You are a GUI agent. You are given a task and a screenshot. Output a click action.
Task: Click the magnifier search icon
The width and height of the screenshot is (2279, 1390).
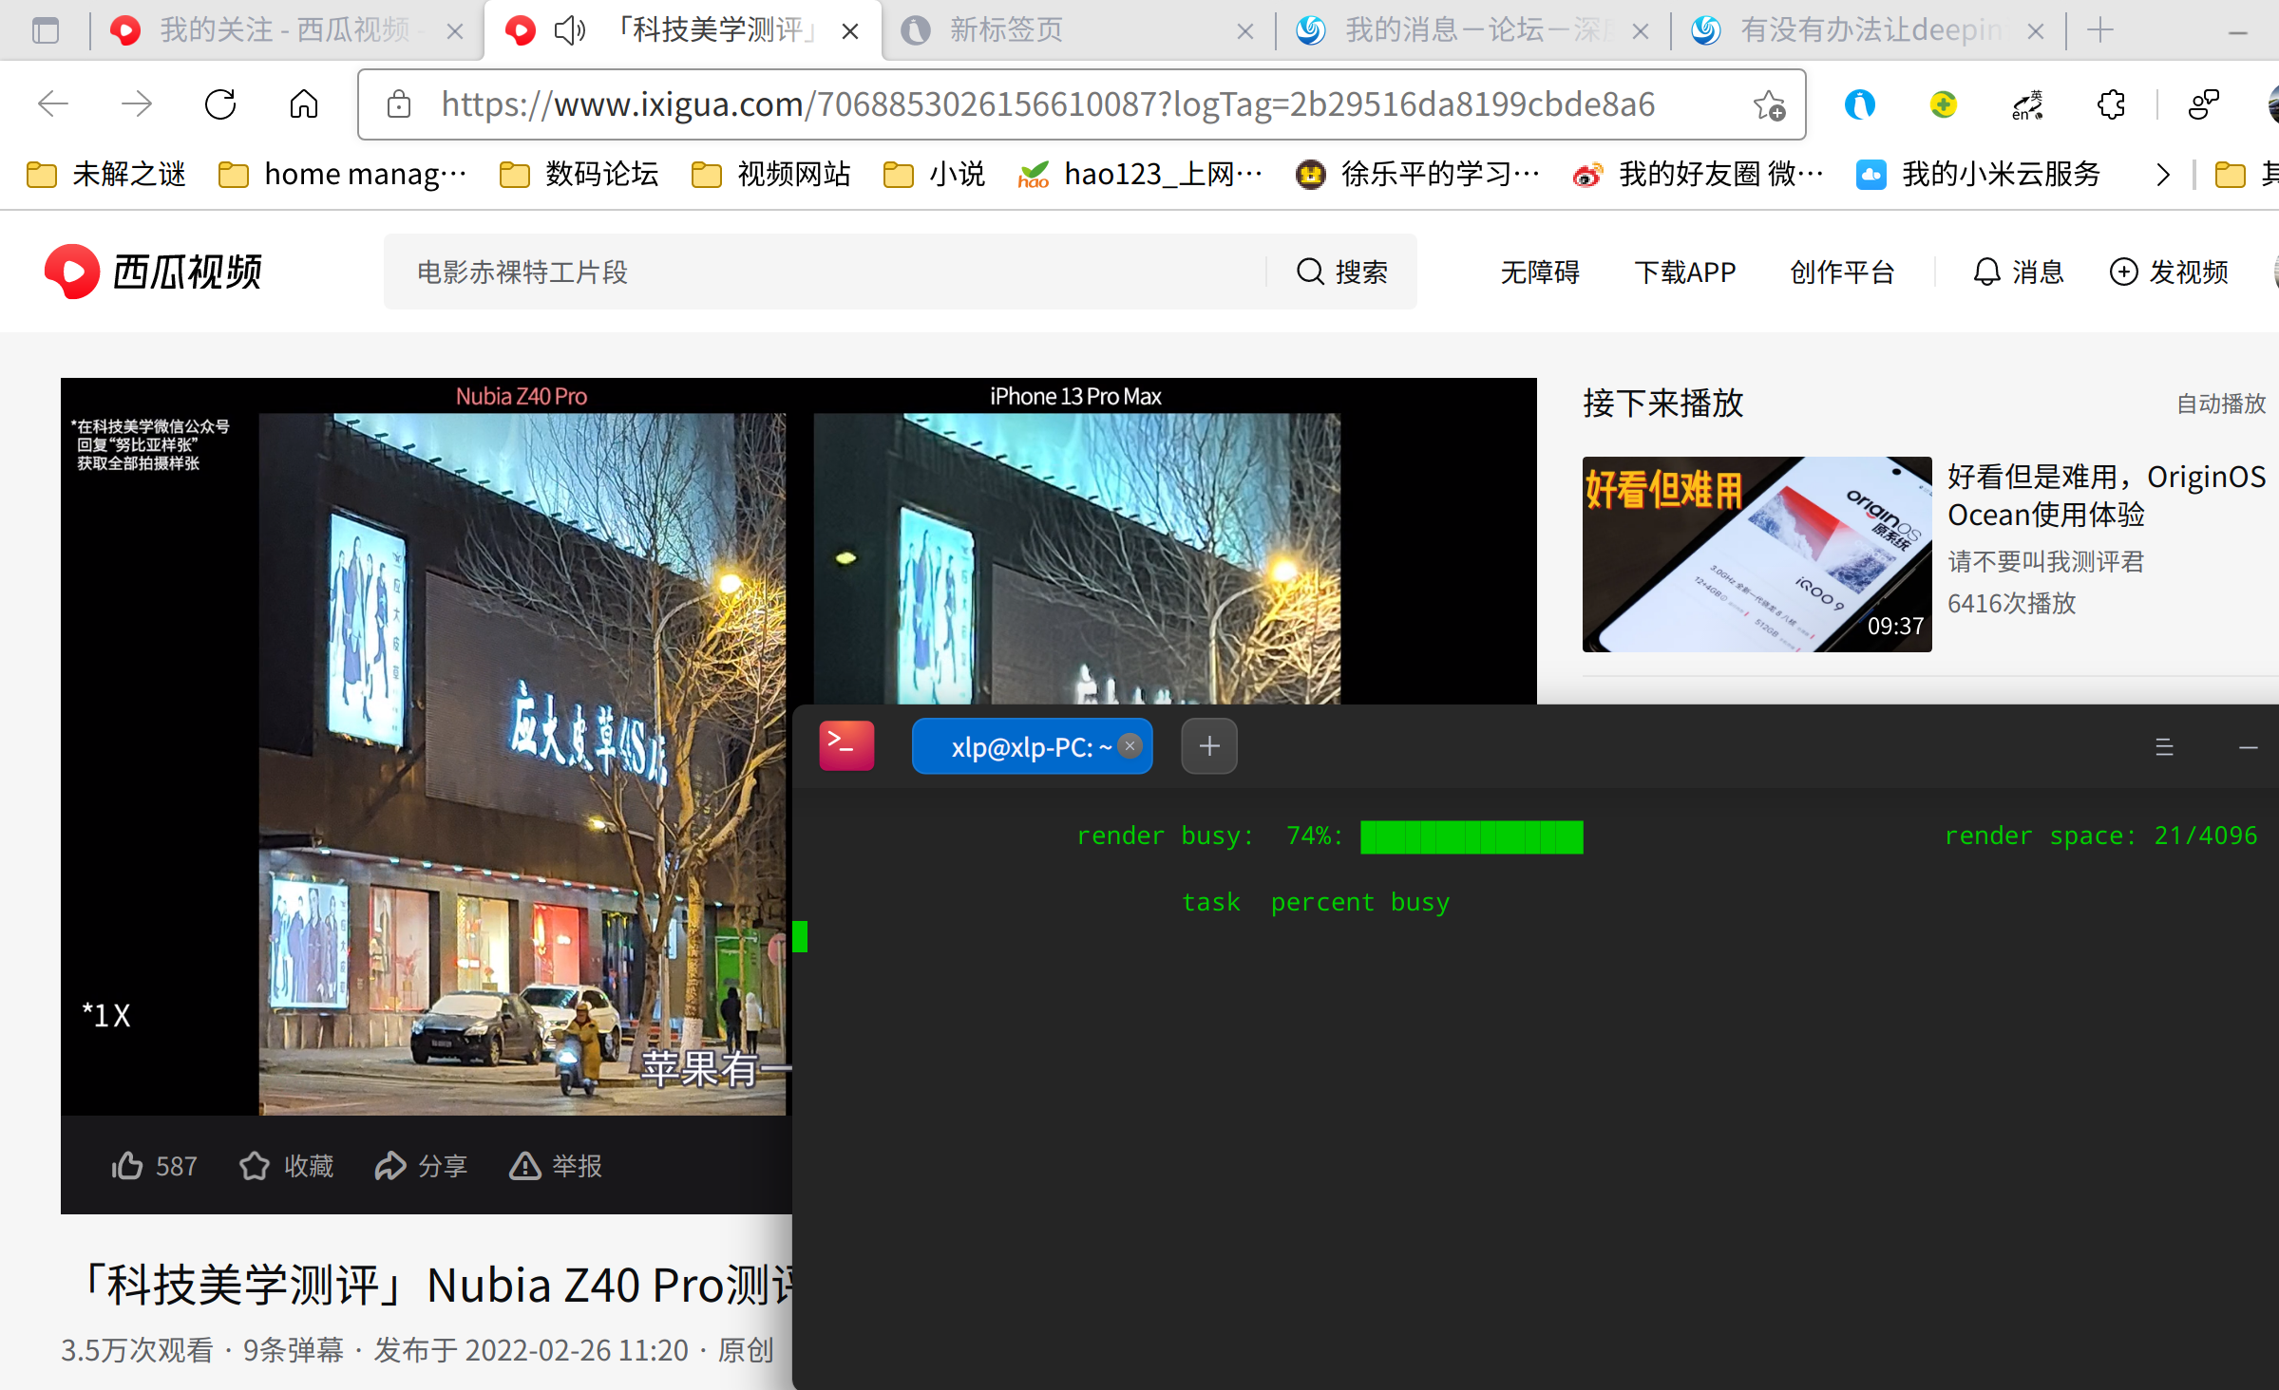pyautogui.click(x=1311, y=272)
